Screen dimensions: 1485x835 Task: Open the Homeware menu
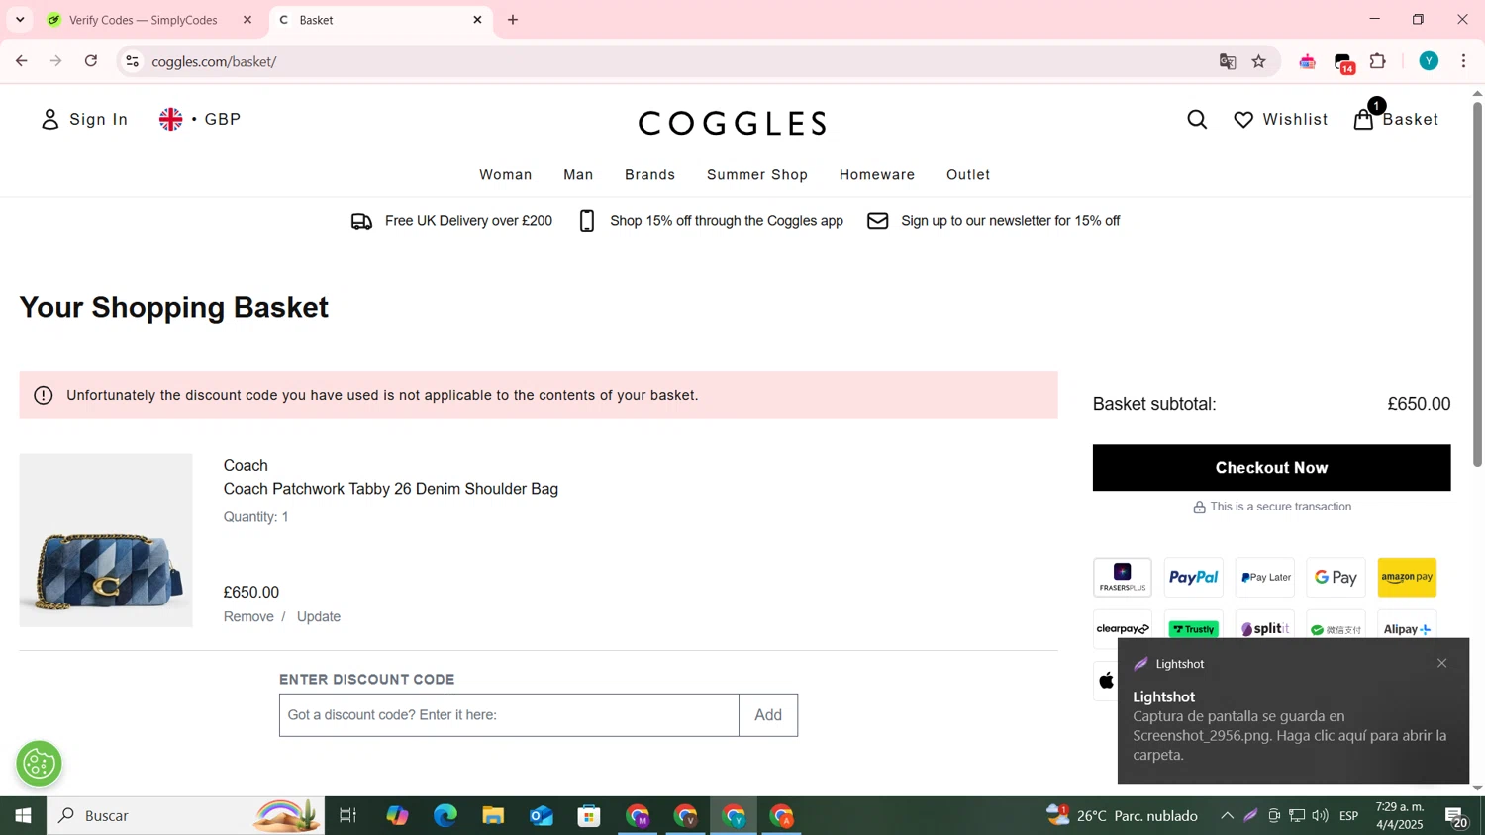point(877,175)
